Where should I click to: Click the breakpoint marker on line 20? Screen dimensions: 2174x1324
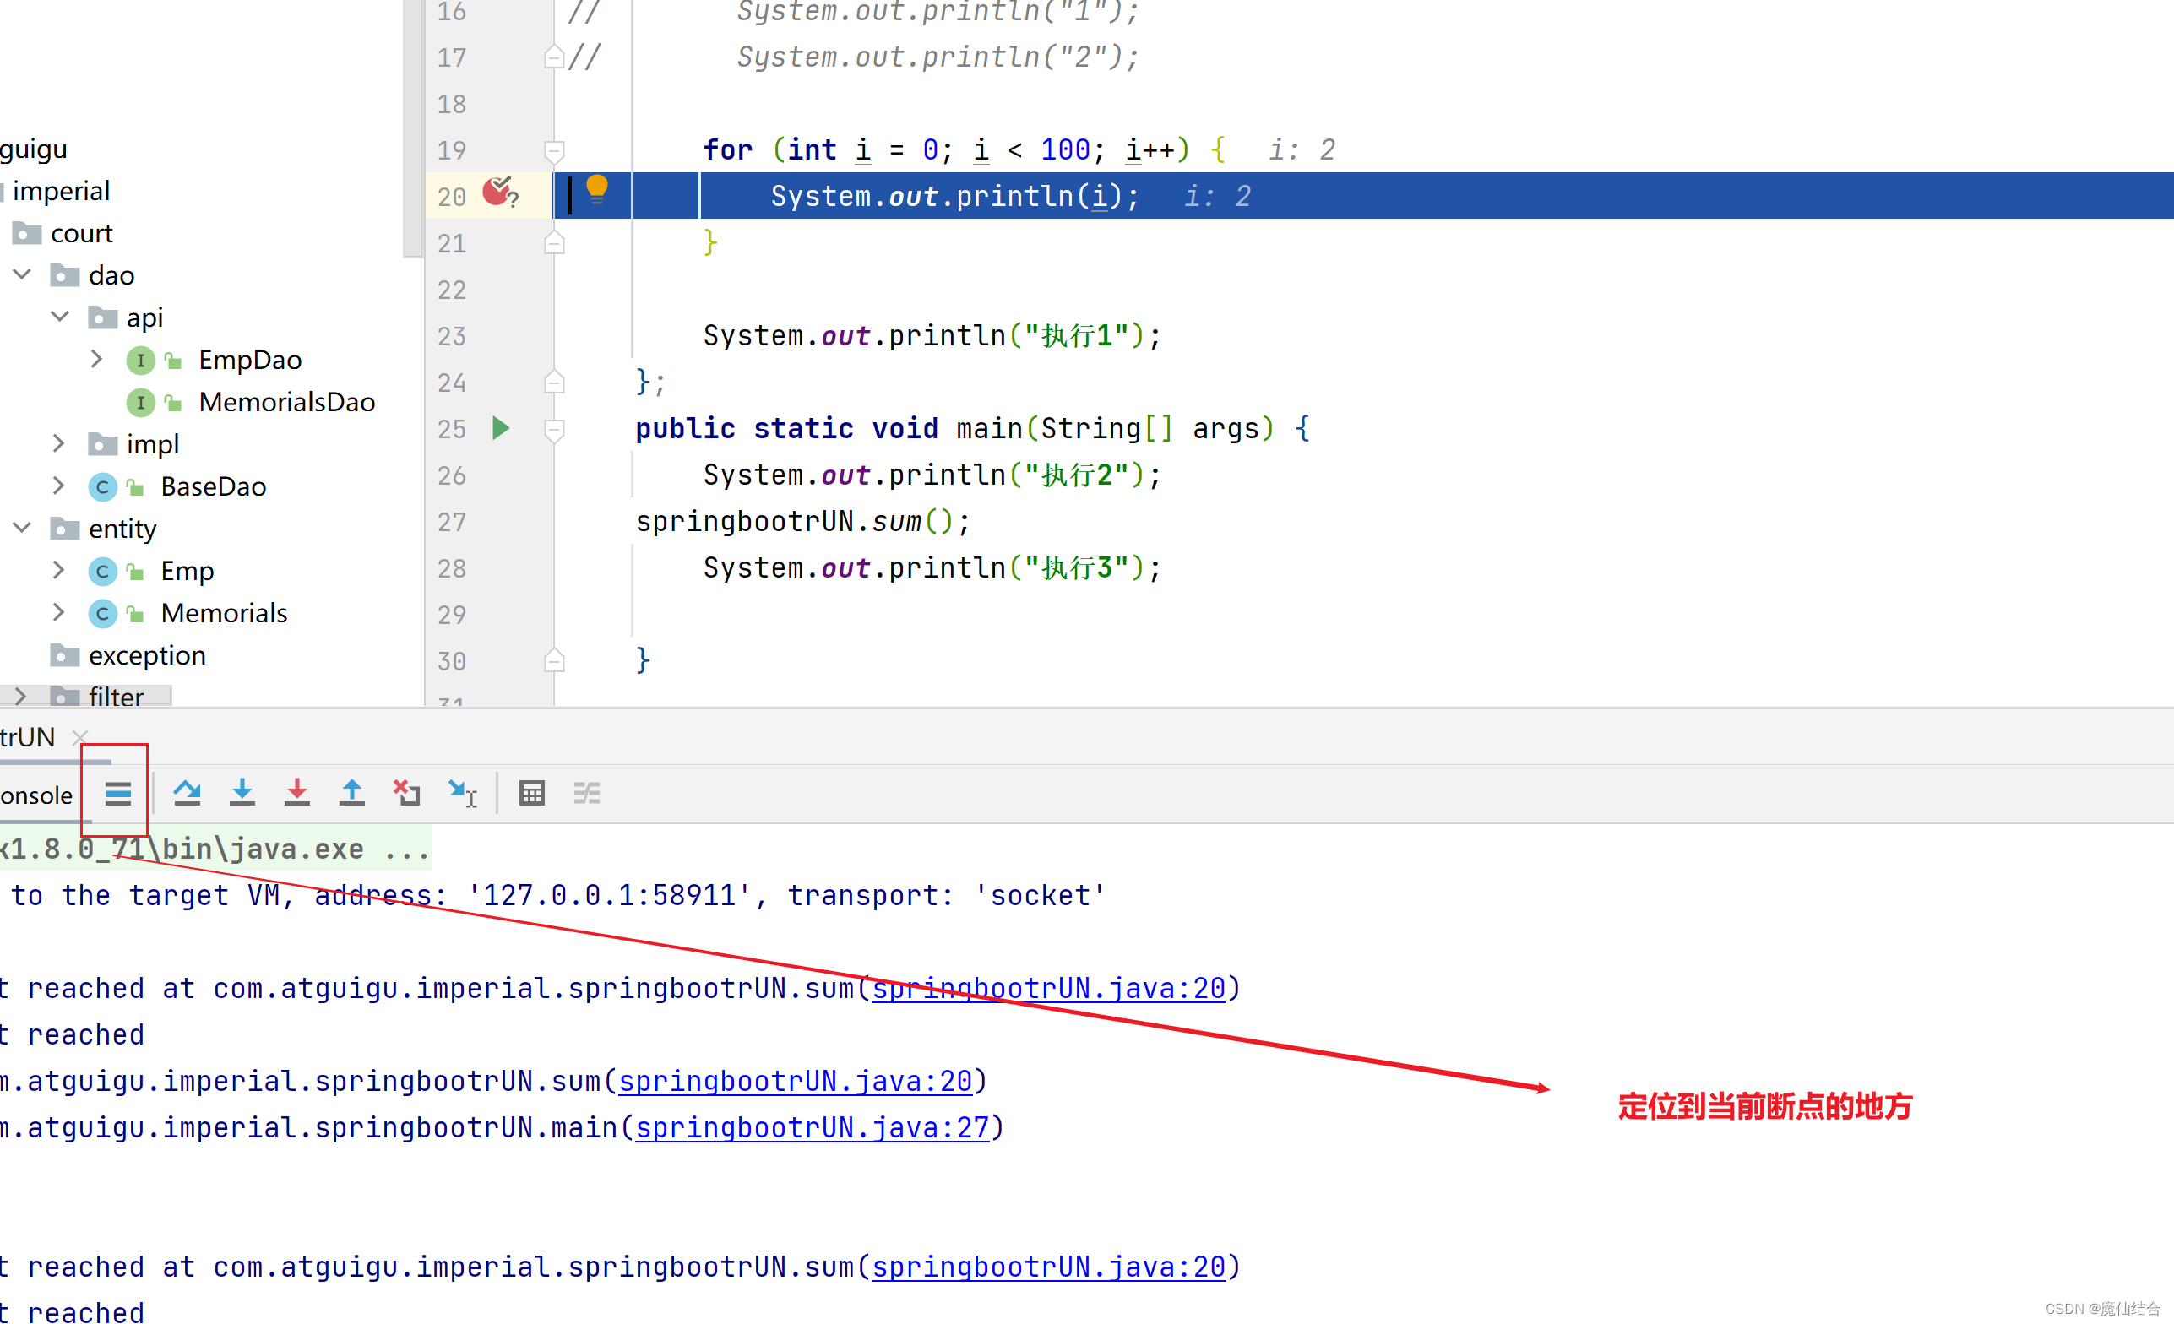click(x=499, y=193)
